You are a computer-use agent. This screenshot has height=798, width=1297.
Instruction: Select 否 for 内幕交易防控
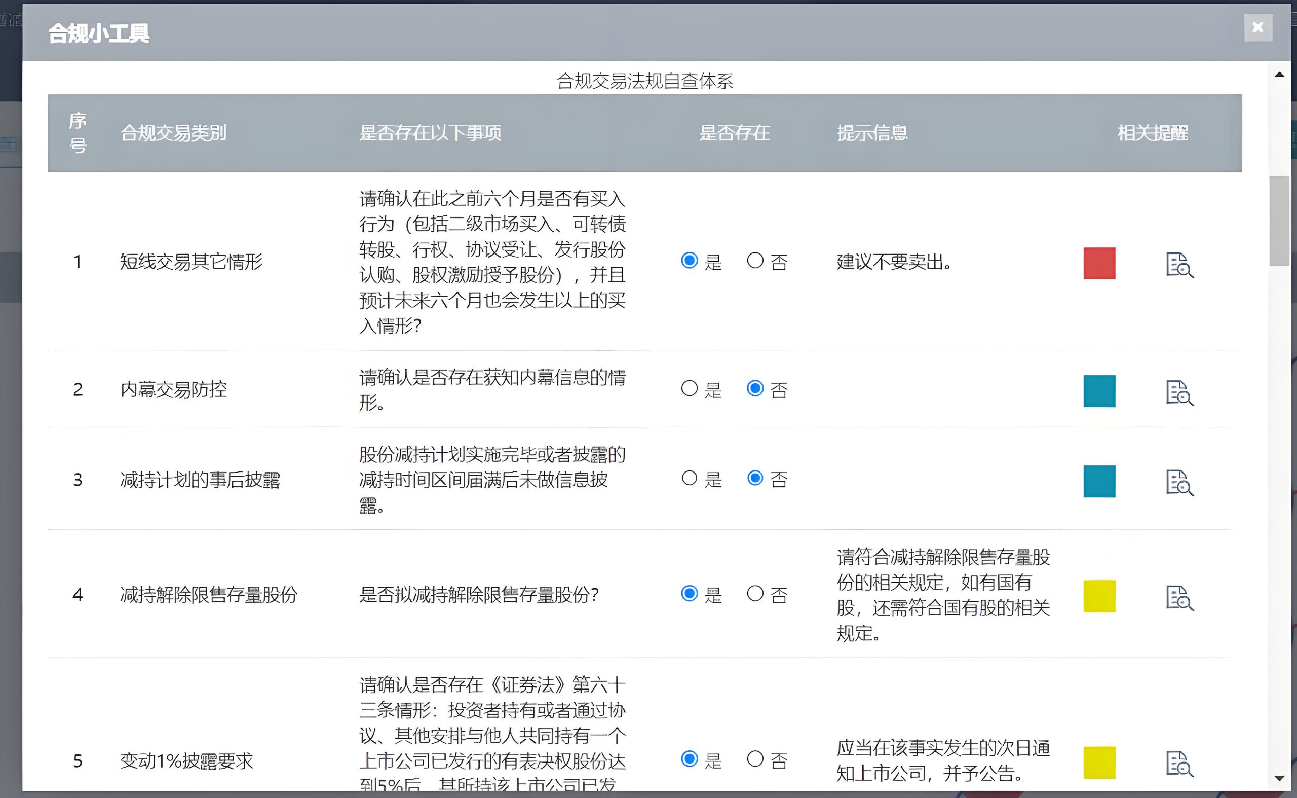point(755,388)
